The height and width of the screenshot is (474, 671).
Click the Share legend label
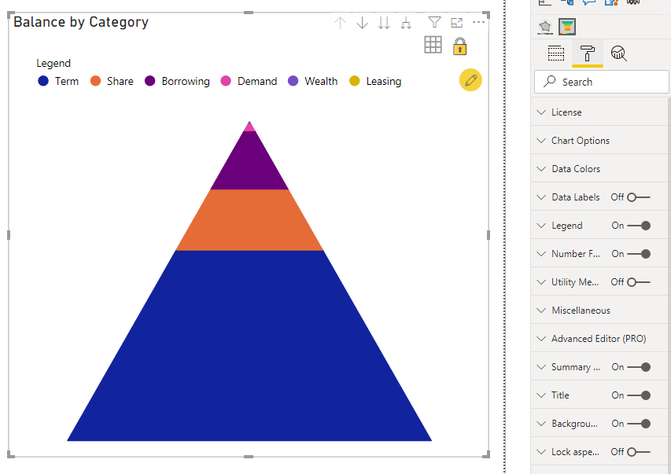pos(120,81)
